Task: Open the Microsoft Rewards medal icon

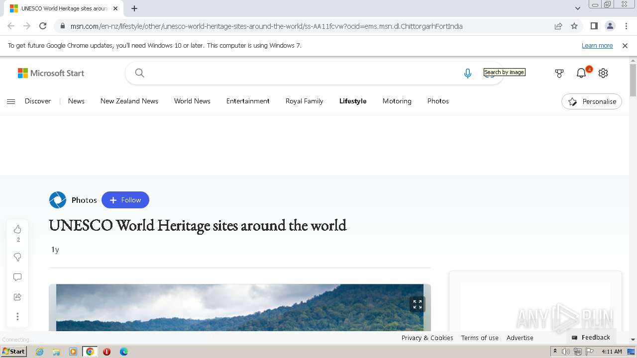Action: tap(559, 74)
